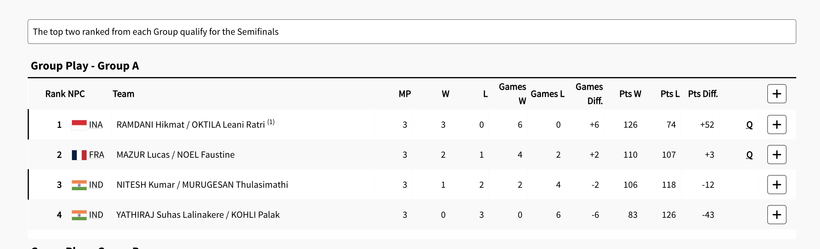The width and height of the screenshot is (820, 249).
Task: Expand all rows with header plus button
Action: [777, 94]
